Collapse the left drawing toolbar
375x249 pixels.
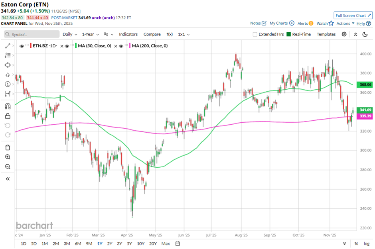pyautogui.click(x=8, y=179)
